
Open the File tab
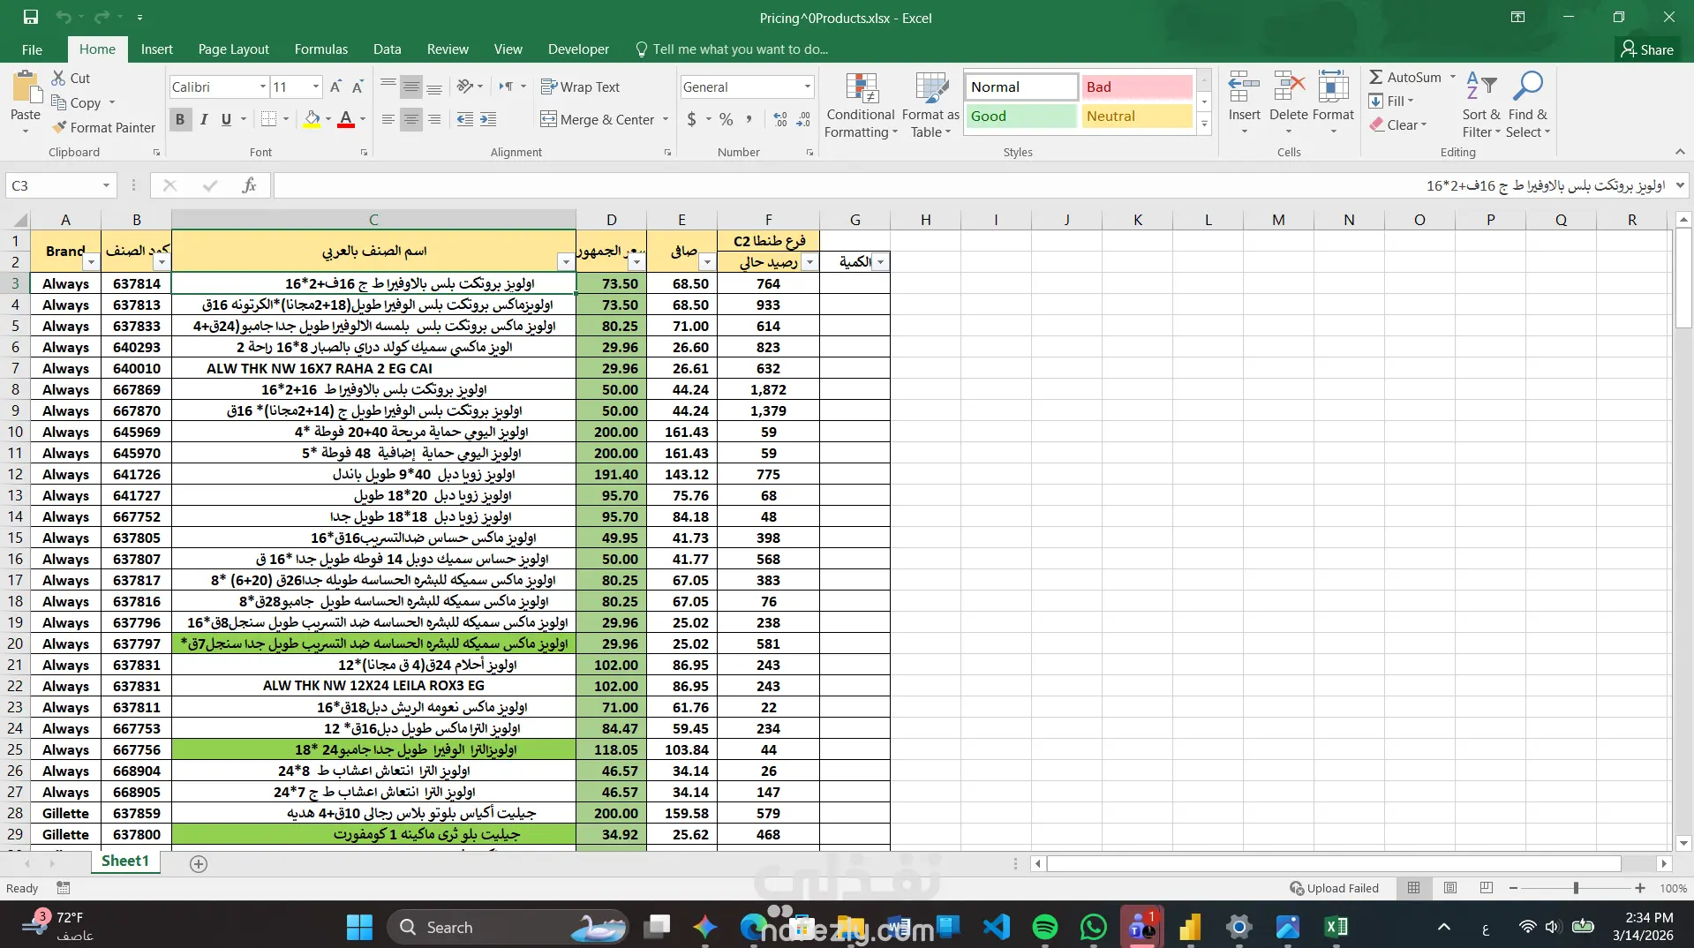pyautogui.click(x=32, y=49)
